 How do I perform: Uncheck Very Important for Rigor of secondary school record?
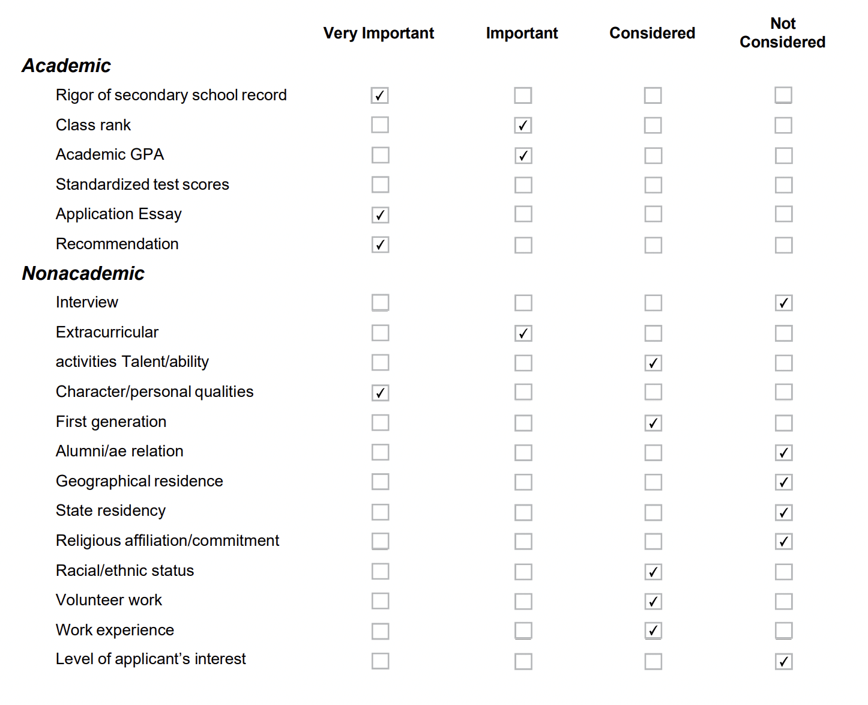tap(379, 95)
